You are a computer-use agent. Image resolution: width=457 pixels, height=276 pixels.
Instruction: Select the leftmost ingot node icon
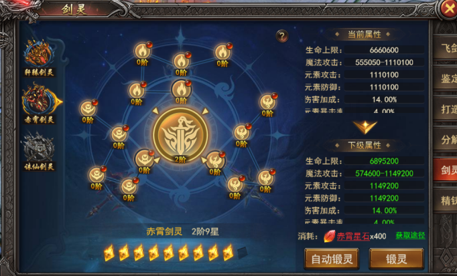(x=88, y=109)
